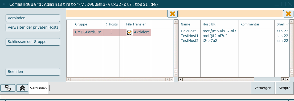294x101 pixels.
Task: Click the Verbinden button
Action: tap(33, 18)
